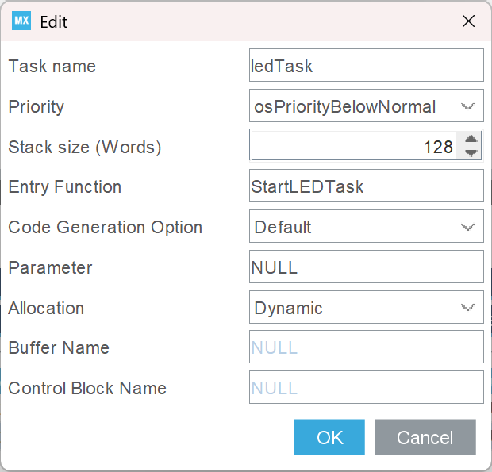Click the Buffer Name field
The height and width of the screenshot is (472, 492).
click(x=366, y=347)
